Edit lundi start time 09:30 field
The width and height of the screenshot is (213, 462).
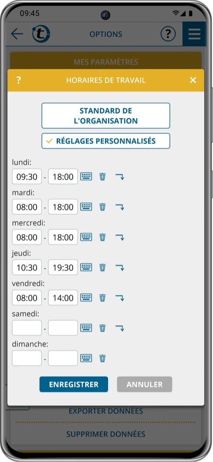(x=27, y=176)
